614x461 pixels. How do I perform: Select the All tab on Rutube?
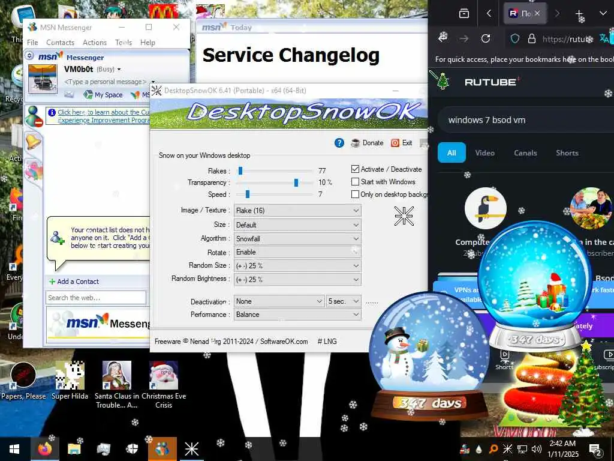452,152
